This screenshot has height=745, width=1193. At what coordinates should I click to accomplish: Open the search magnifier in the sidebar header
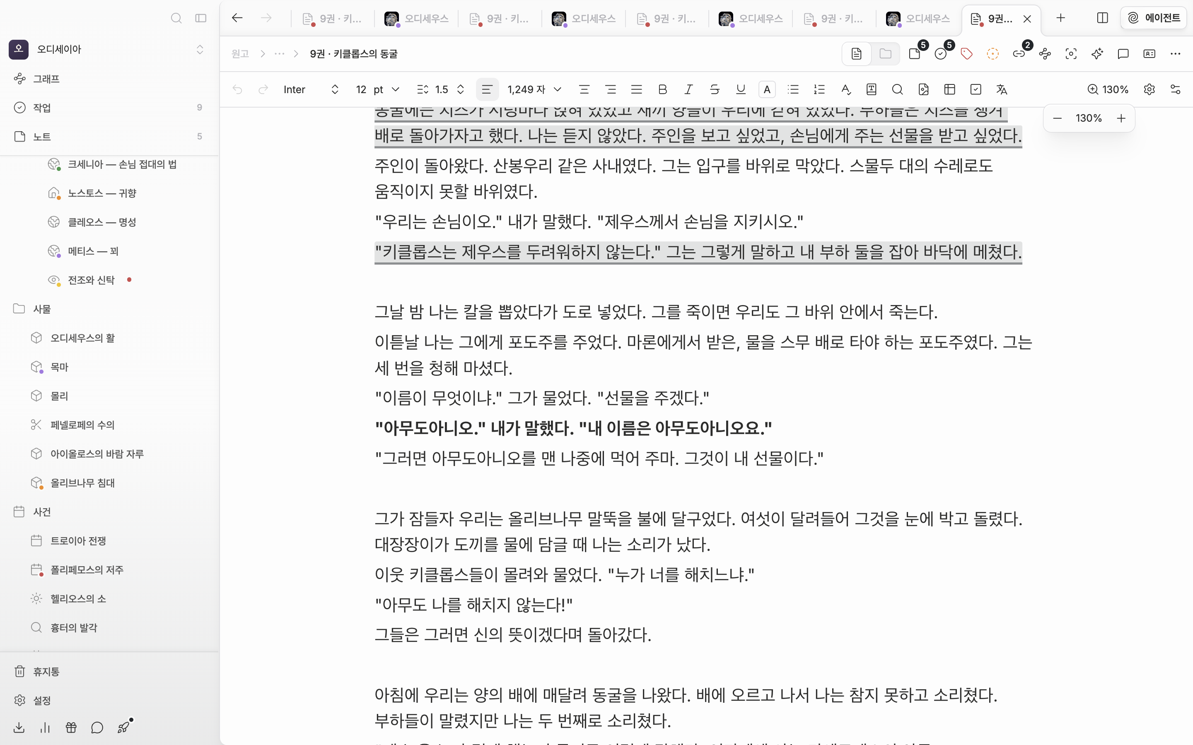point(176,18)
